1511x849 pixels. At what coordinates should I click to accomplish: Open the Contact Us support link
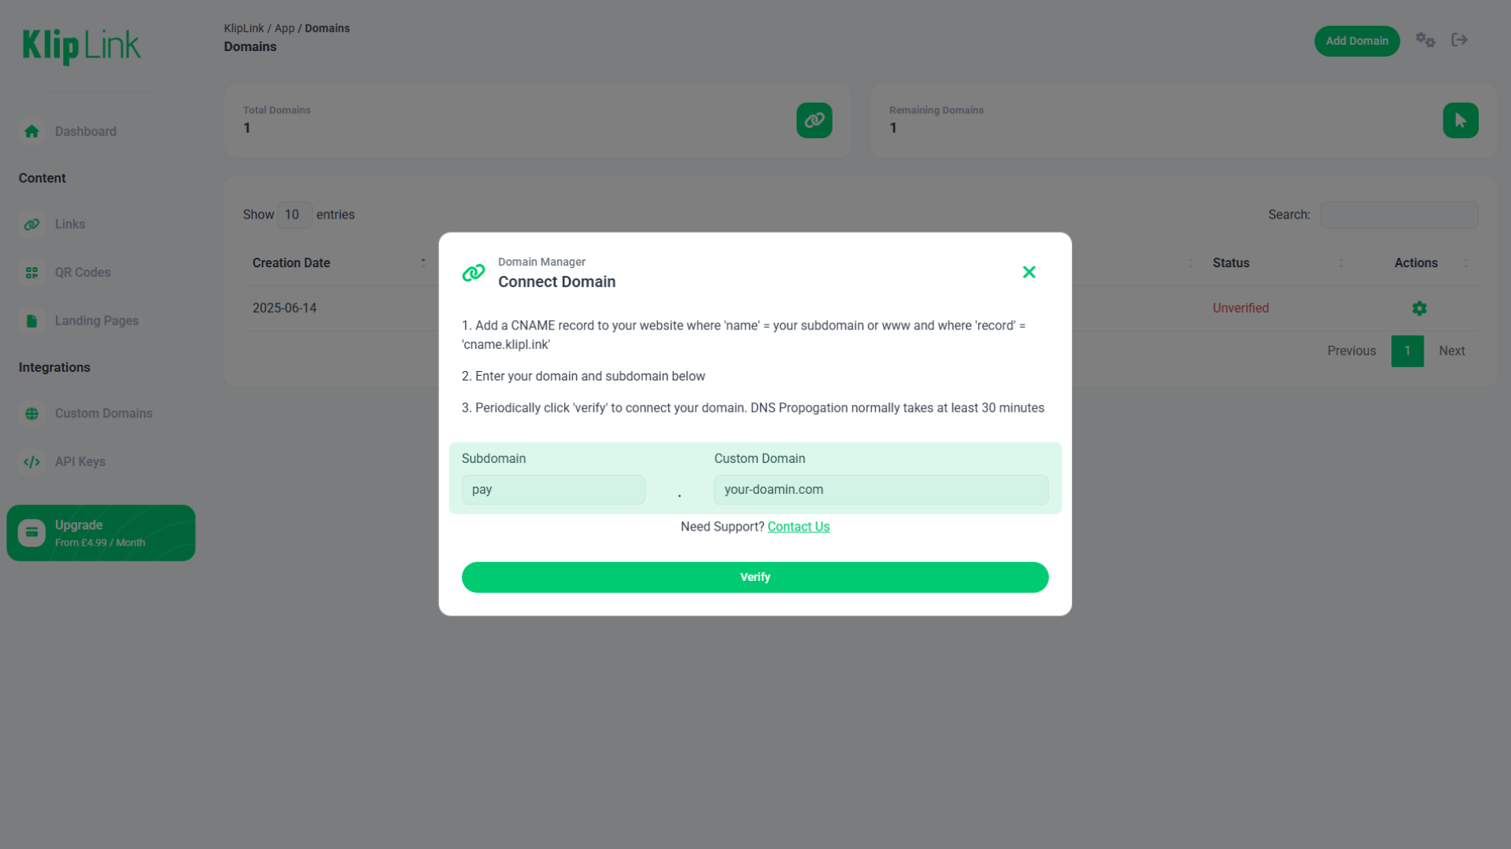click(798, 526)
